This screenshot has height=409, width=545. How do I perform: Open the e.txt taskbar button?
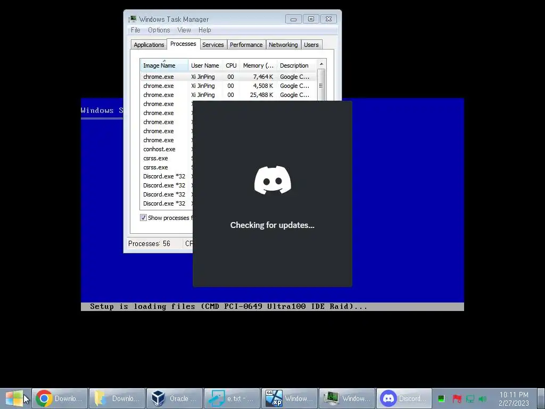pyautogui.click(x=232, y=398)
